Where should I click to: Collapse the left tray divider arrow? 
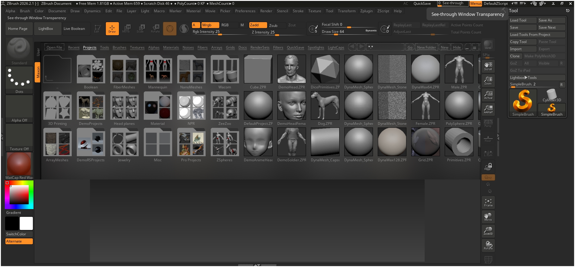(x=2, y=137)
